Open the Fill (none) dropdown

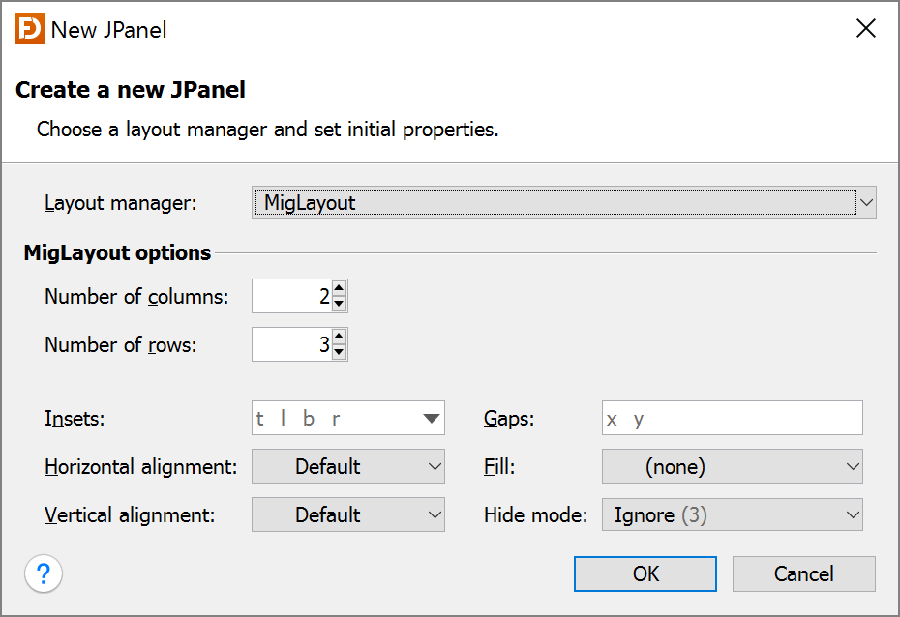coord(732,466)
